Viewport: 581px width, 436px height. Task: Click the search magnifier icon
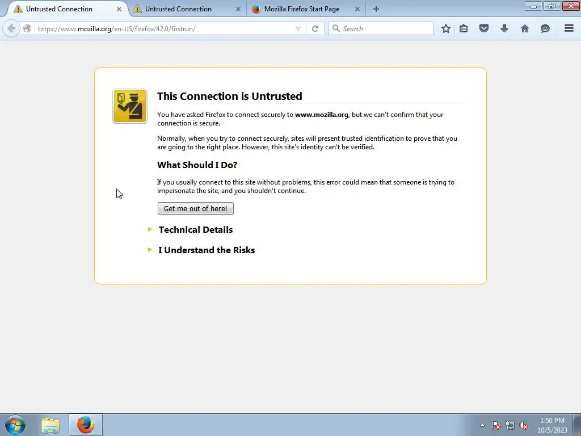(336, 28)
